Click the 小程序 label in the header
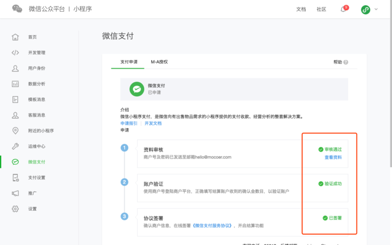Image resolution: width=392 pixels, height=245 pixels. 82,9
